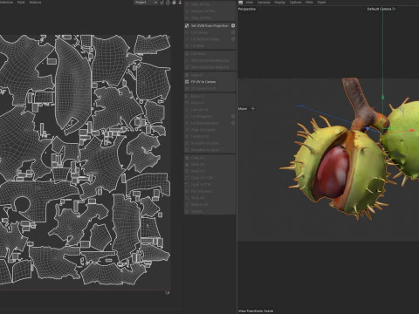Viewport: 419px width, 314px height.
Task: Click the Mirror V icon
Action: 187,103
